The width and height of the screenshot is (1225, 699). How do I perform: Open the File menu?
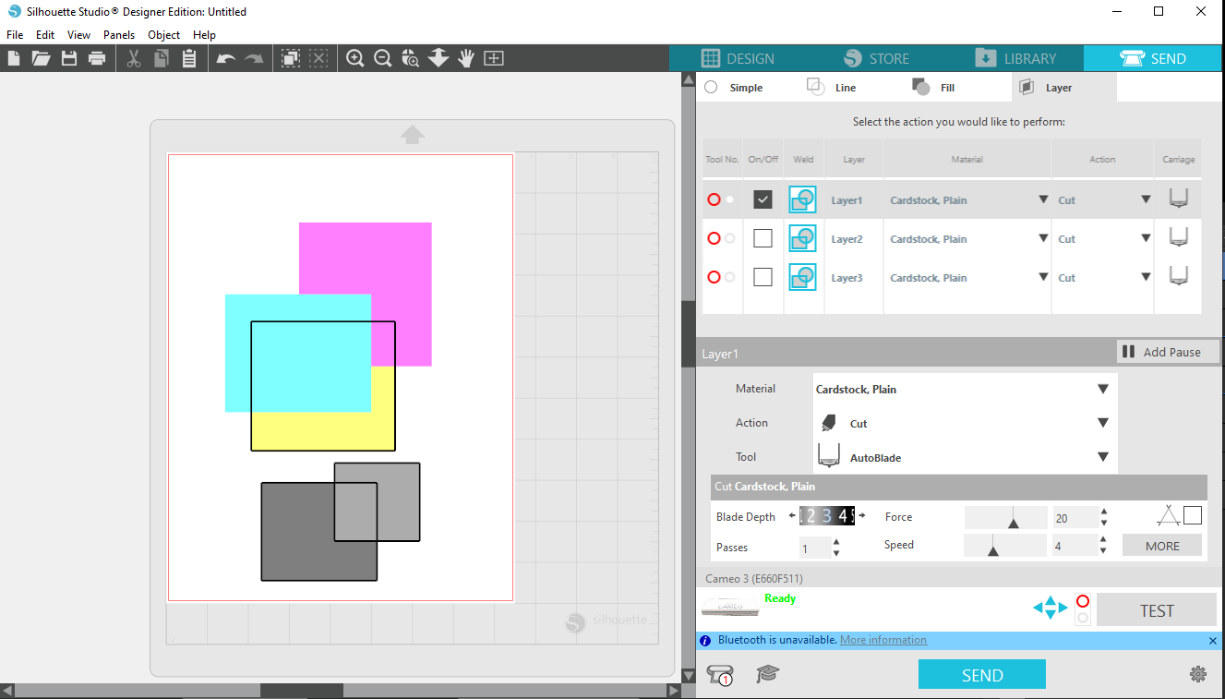pyautogui.click(x=15, y=35)
